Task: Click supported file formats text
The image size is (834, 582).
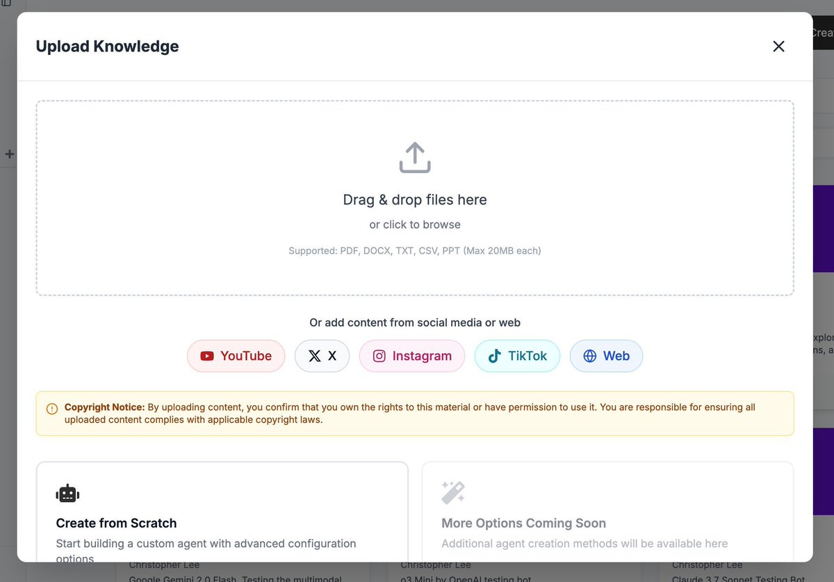Action: (x=415, y=250)
